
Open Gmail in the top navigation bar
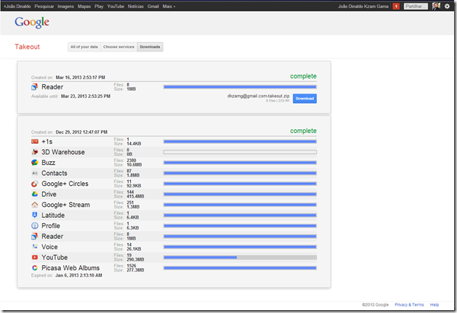coord(153,6)
